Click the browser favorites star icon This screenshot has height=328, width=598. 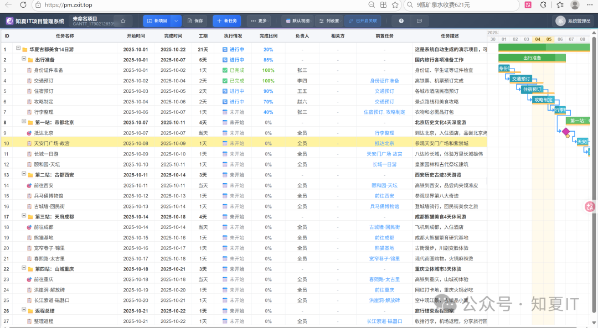[x=395, y=5]
